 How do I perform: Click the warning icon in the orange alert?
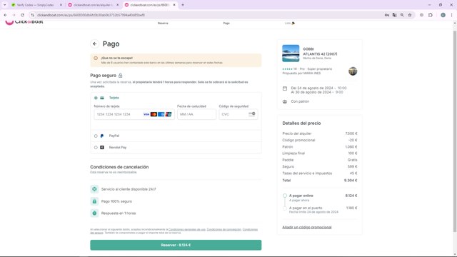click(x=96, y=58)
